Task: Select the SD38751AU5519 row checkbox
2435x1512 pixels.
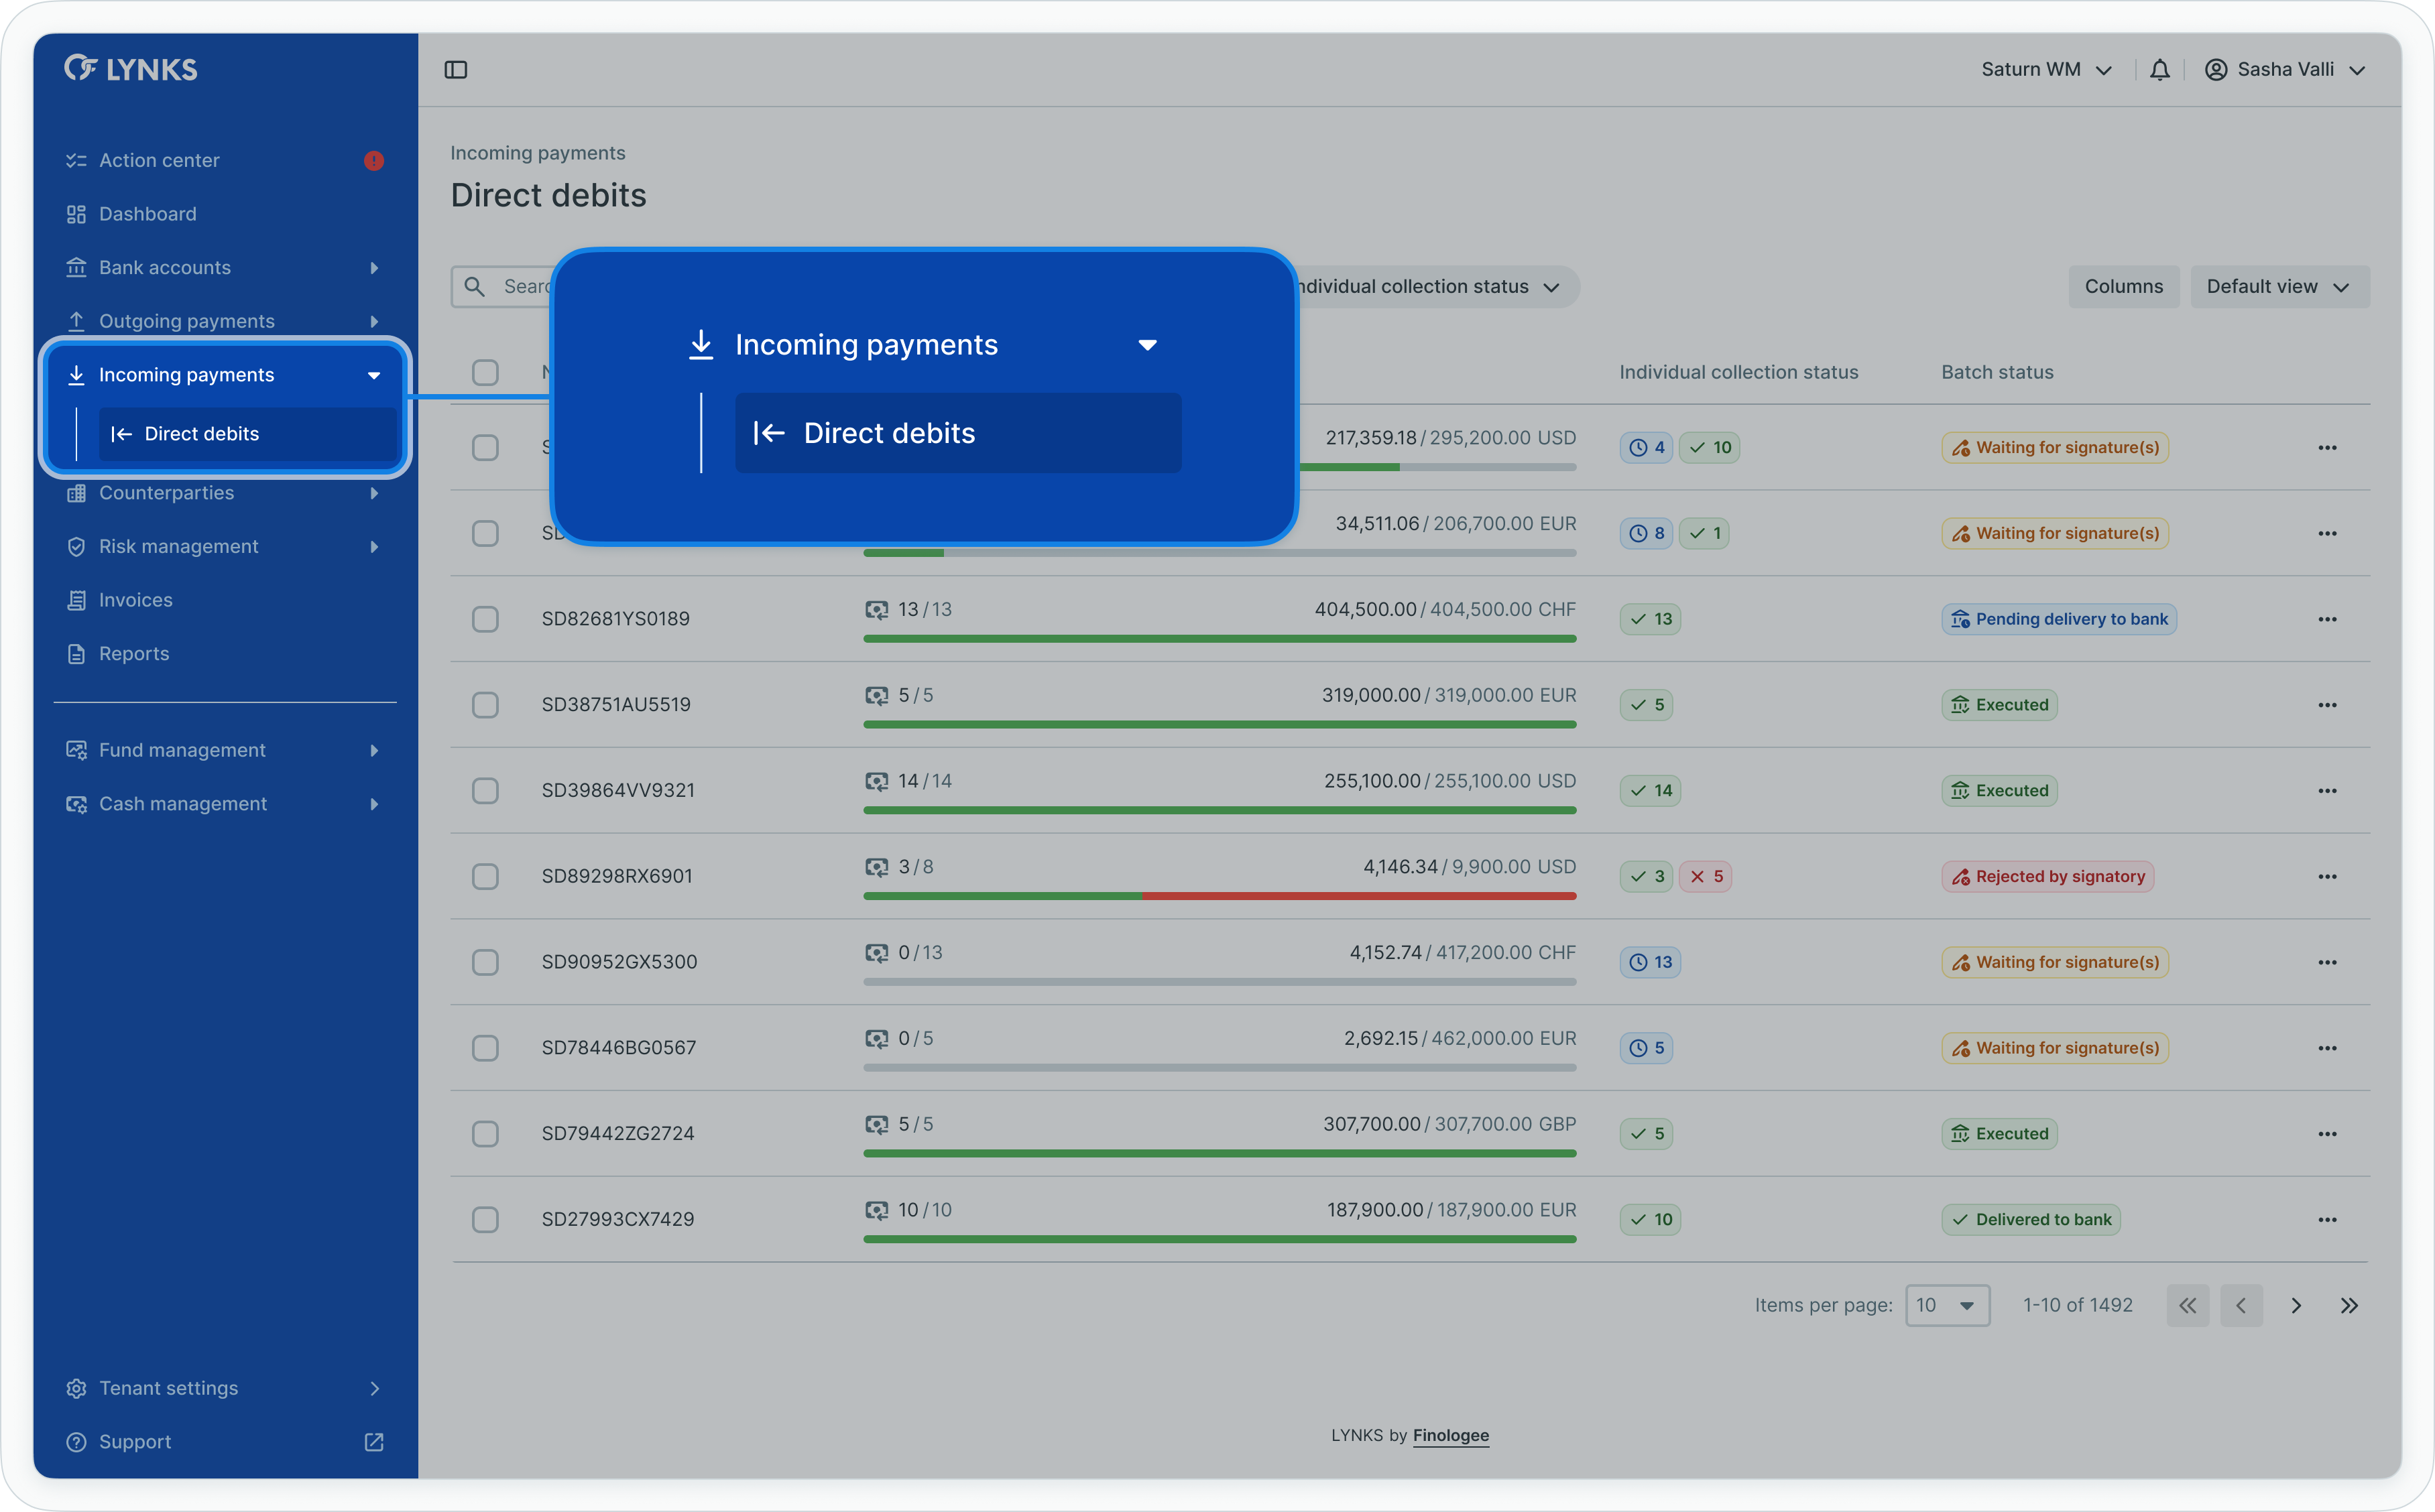Action: (x=485, y=705)
